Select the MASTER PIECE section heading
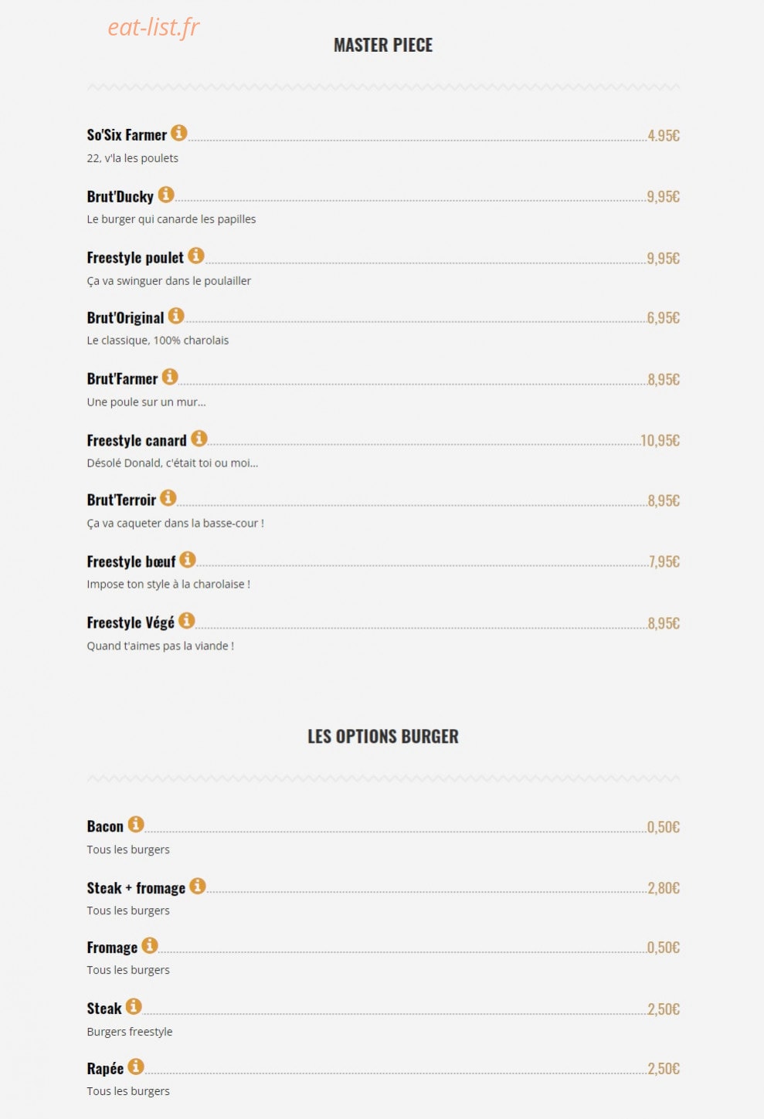The image size is (764, 1119). coord(383,46)
